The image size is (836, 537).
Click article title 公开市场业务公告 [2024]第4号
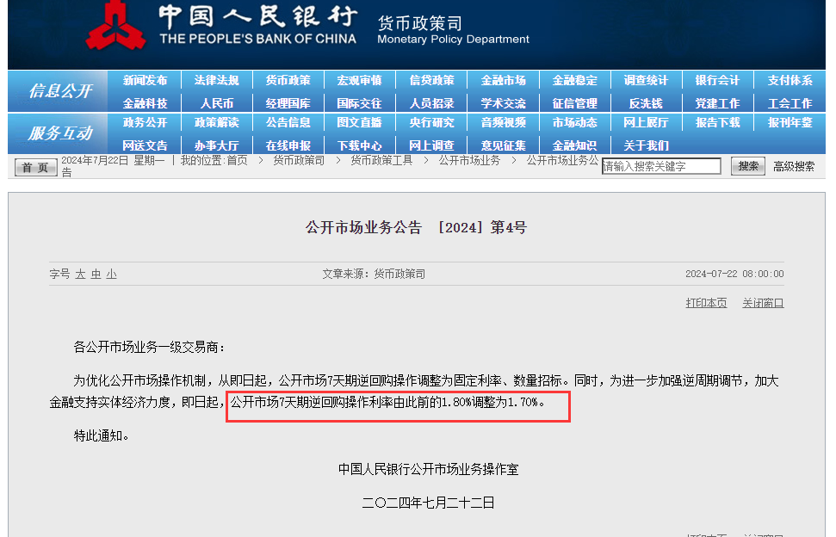417,227
